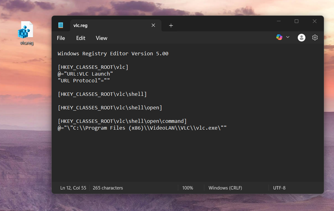Viewport: 334px width, 211px height.
Task: Open the Copilot menu icon
Action: [279, 37]
